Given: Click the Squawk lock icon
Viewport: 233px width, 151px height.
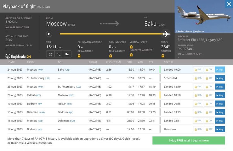Looking at the screenshot, I should [x=163, y=56].
